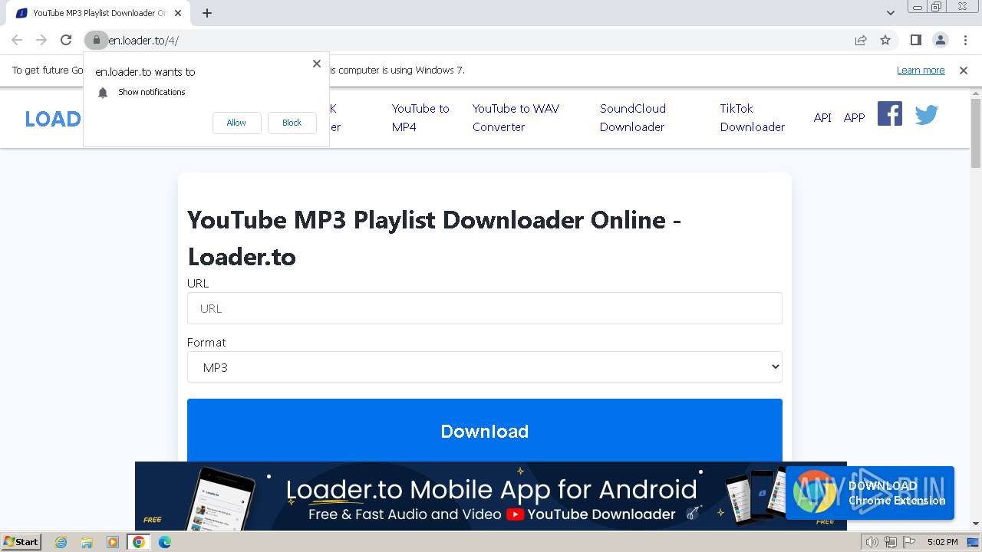Allow notifications from en.loader.to
This screenshot has height=552, width=982.
pos(236,123)
